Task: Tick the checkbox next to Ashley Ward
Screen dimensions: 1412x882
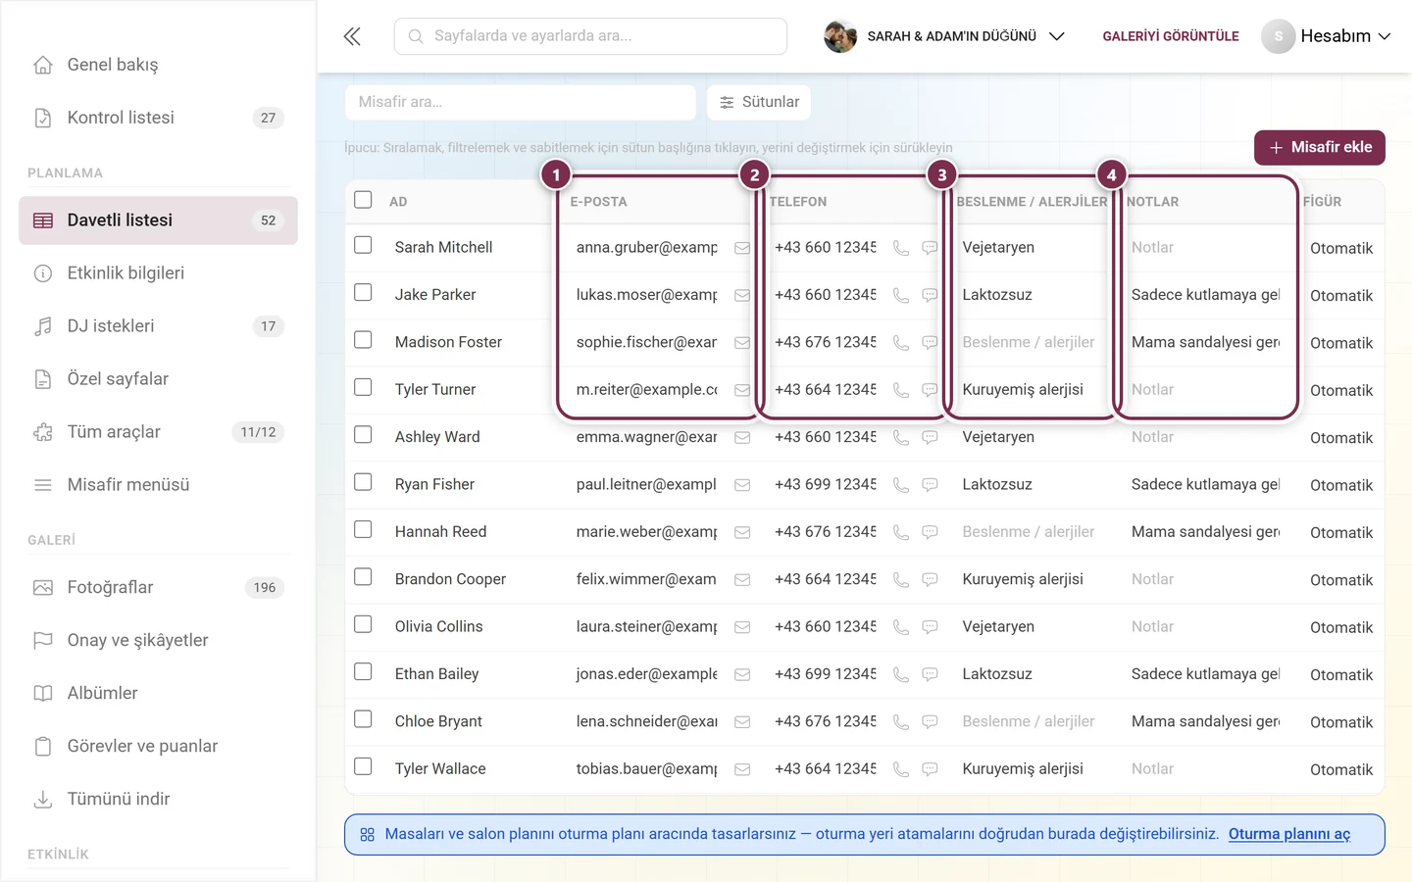Action: (363, 434)
